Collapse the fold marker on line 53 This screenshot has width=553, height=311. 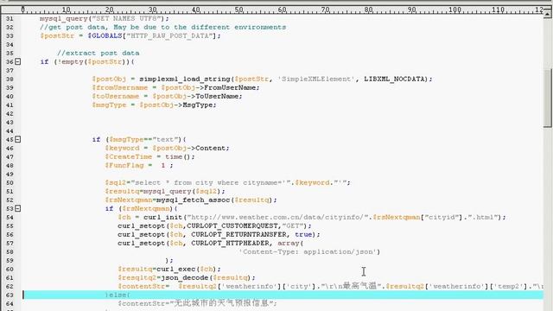[x=17, y=208]
